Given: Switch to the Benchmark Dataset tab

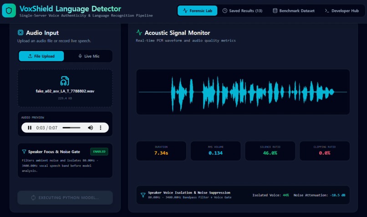Looking at the screenshot, I should [294, 11].
